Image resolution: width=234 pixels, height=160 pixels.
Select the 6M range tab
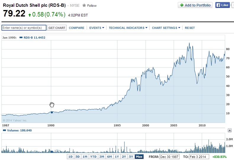click(x=109, y=156)
